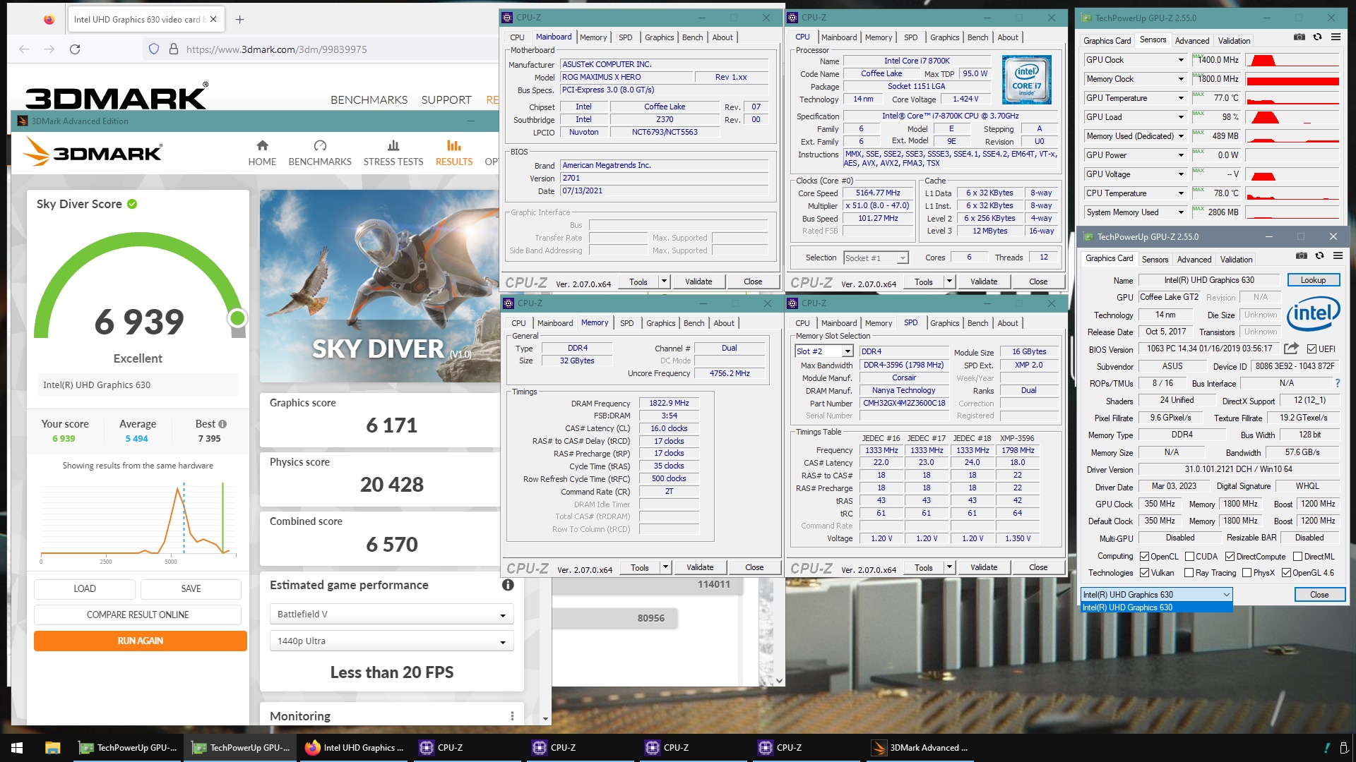Open the Memory Clock sensor dropdown
The height and width of the screenshot is (762, 1356).
(1180, 79)
